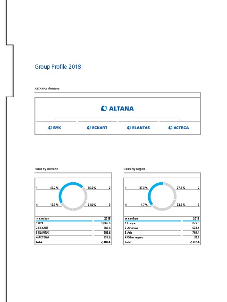Click the 'Sales by region' chart title
227x302 pixels.
pyautogui.click(x=134, y=169)
